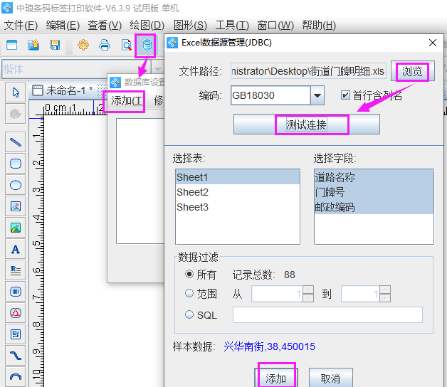The image size is (447, 387).
Task: Select the rich text R tool
Action: [x=16, y=270]
